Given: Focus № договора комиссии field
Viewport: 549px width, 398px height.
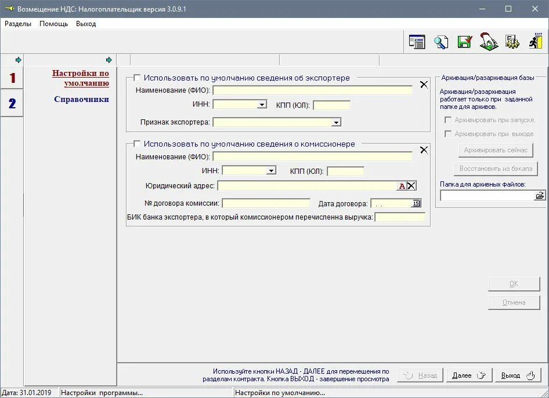Looking at the screenshot, I should point(266,203).
